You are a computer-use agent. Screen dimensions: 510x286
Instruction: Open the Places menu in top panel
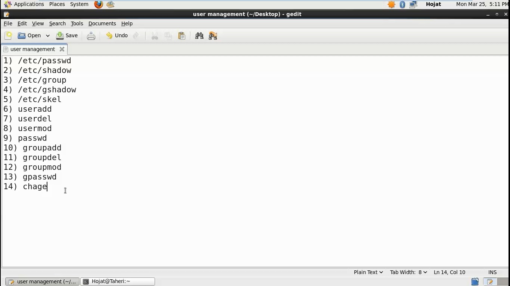[57, 4]
